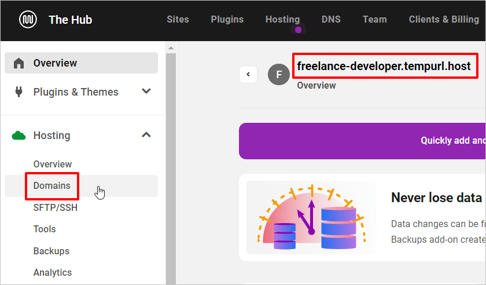Expand the Plugins & Themes section chevron
This screenshot has height=285, width=486.
[146, 92]
